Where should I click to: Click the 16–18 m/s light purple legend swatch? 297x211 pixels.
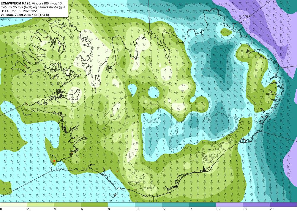(229, 205)
